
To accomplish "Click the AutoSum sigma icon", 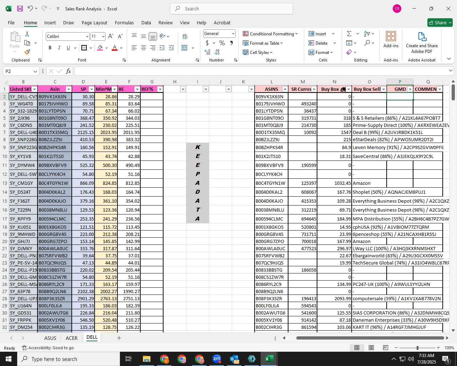I will click(349, 34).
